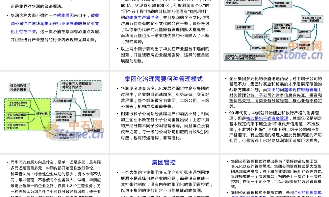This screenshot has width=329, height=197.
Task: Click the bullet starting 以上两个例子表现出了华润
Action: (165, 55)
